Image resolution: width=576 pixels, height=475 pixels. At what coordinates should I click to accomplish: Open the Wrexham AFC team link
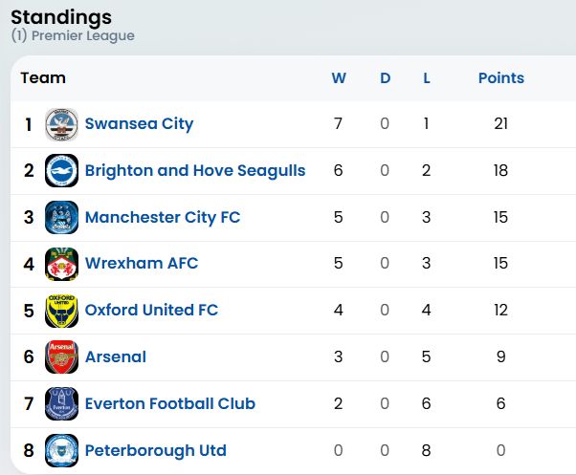142,263
